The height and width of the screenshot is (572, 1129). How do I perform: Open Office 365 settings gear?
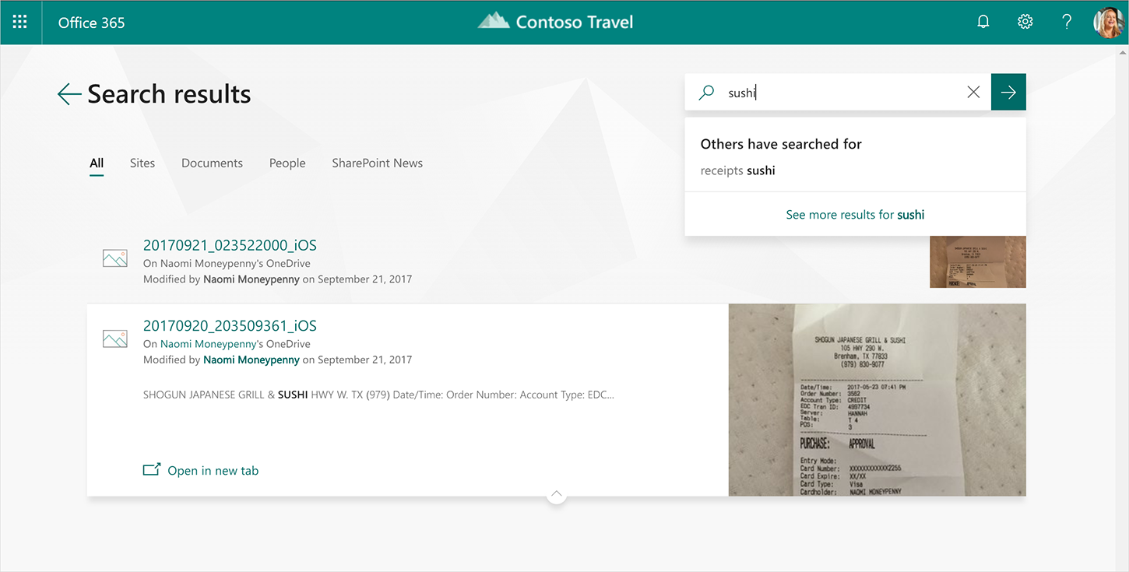pos(1025,21)
